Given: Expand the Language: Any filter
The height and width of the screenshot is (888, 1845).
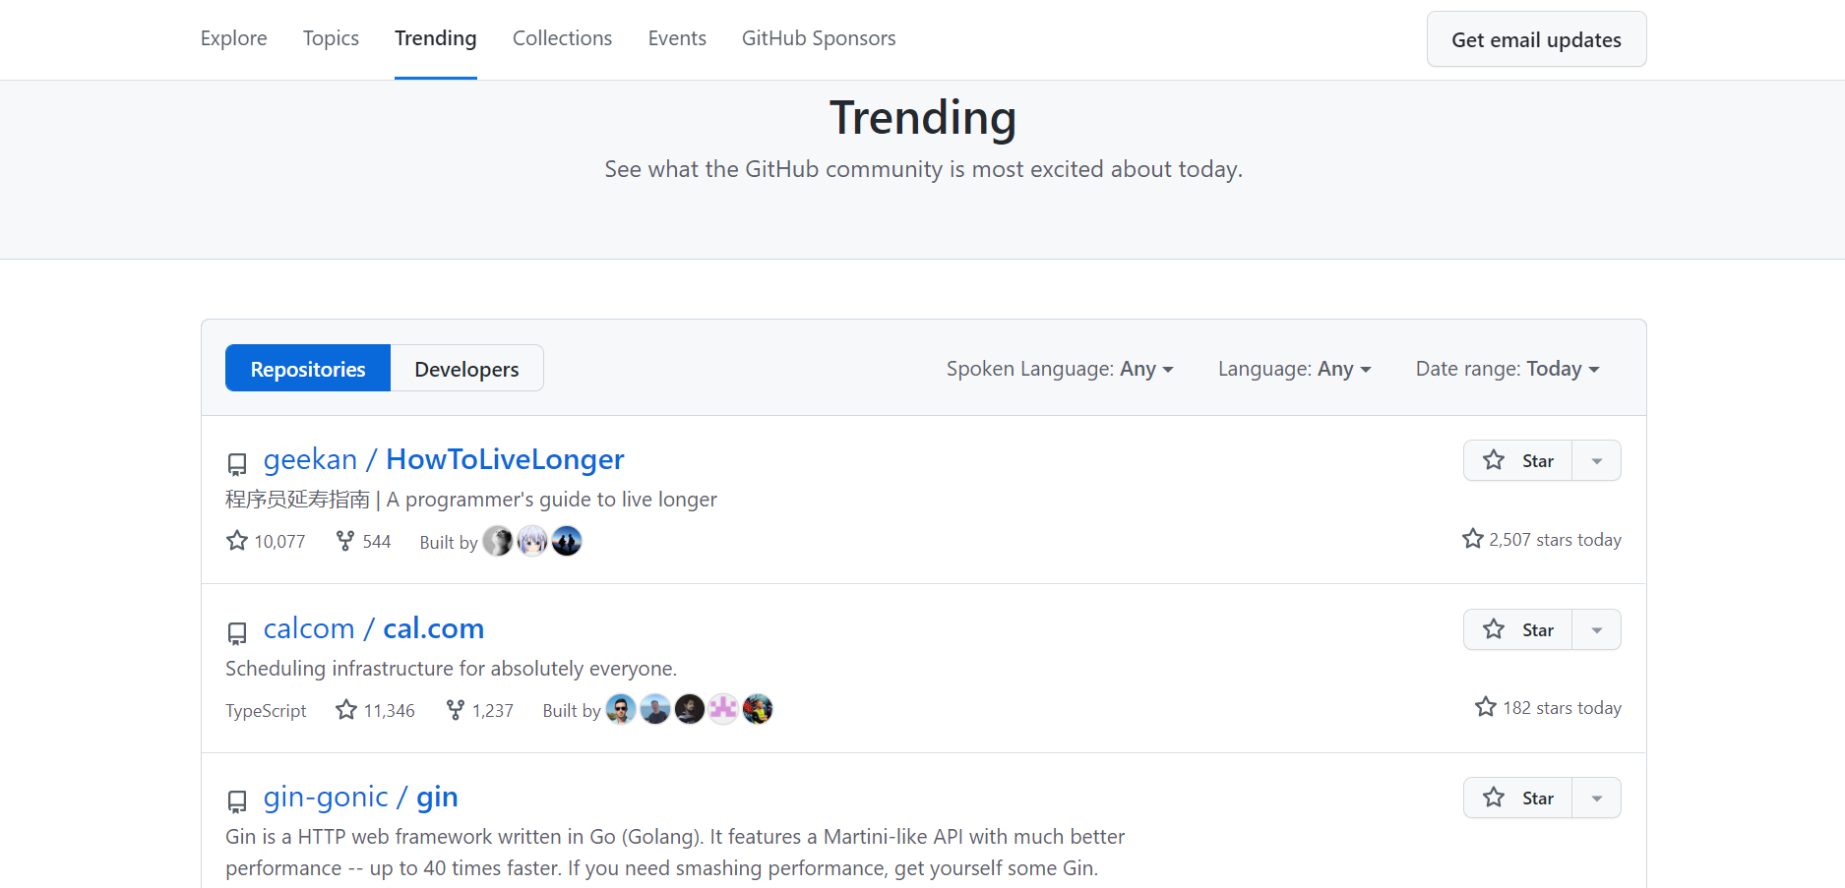Looking at the screenshot, I should [x=1294, y=369].
